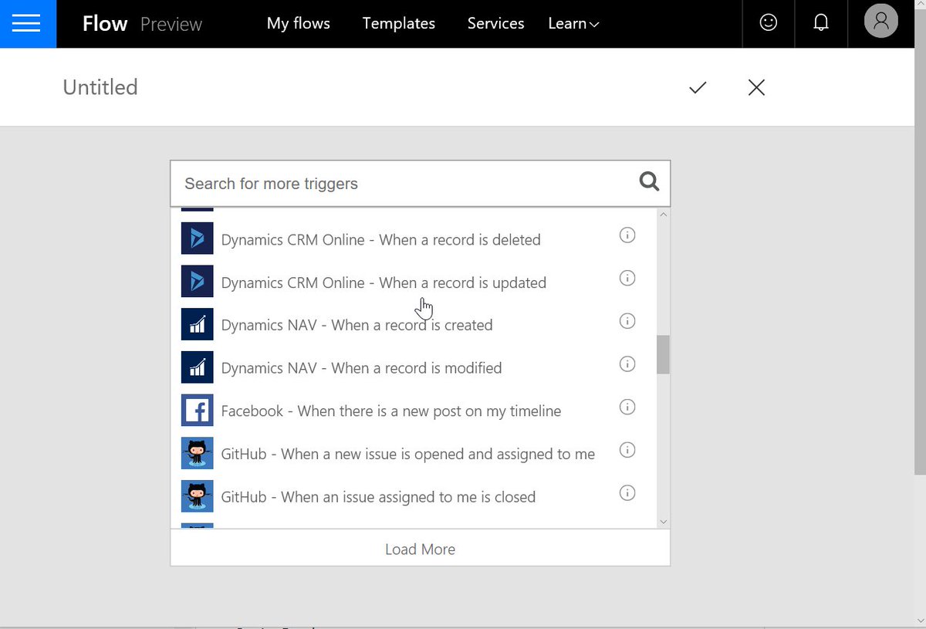Click the X to discard flow
Viewport: 926px width, 629px height.
click(x=756, y=87)
